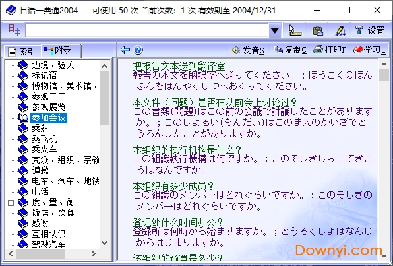393x266 pixels.
Task: Click the blue book app icon in title bar
Action: point(11,11)
